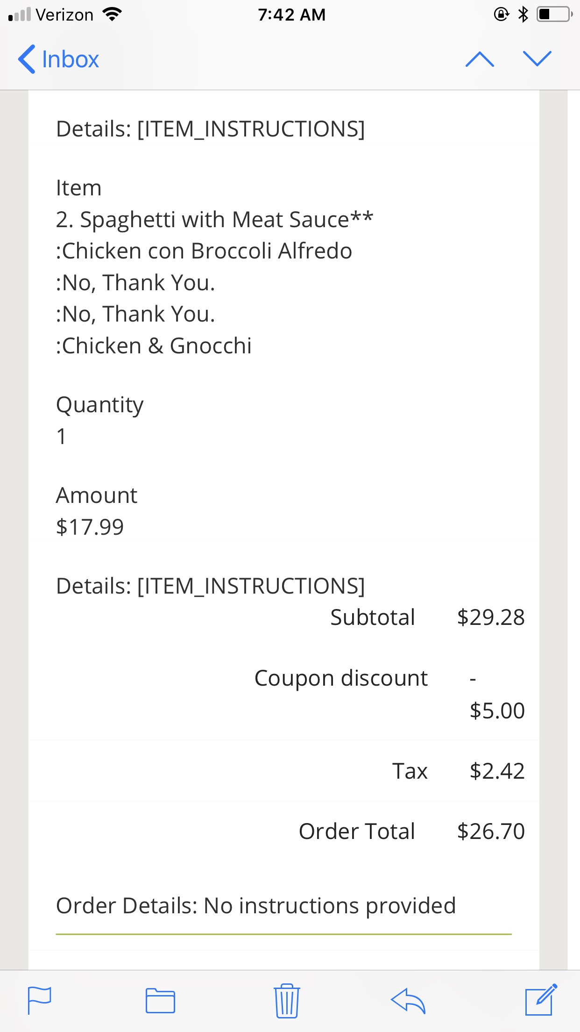This screenshot has width=580, height=1032.
Task: Tap the Wi-Fi signal icon
Action: pyautogui.click(x=112, y=14)
